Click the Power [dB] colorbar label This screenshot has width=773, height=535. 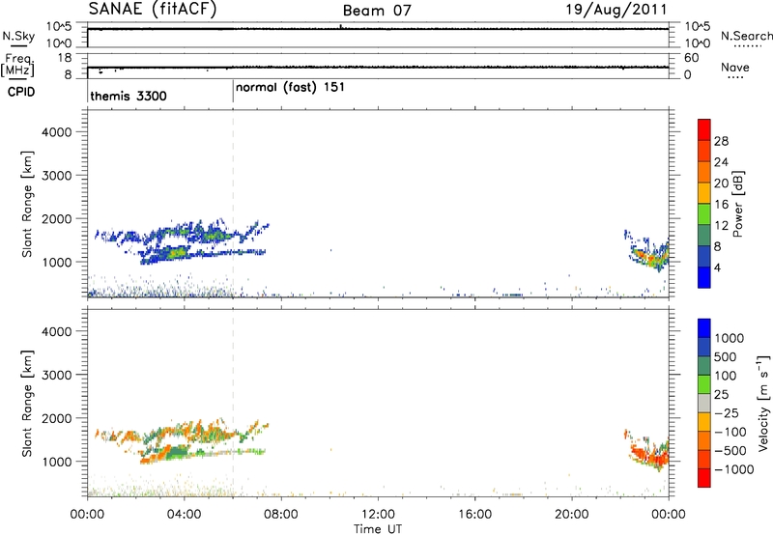pyautogui.click(x=737, y=204)
